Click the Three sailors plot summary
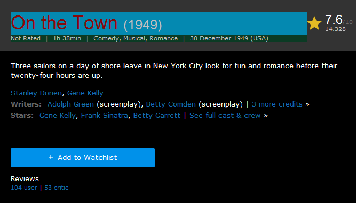 click(x=174, y=70)
